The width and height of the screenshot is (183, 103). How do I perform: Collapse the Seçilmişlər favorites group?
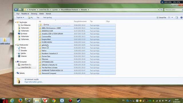click(x=16, y=22)
